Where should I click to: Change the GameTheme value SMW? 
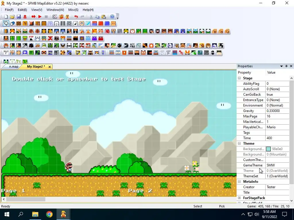[277, 165]
